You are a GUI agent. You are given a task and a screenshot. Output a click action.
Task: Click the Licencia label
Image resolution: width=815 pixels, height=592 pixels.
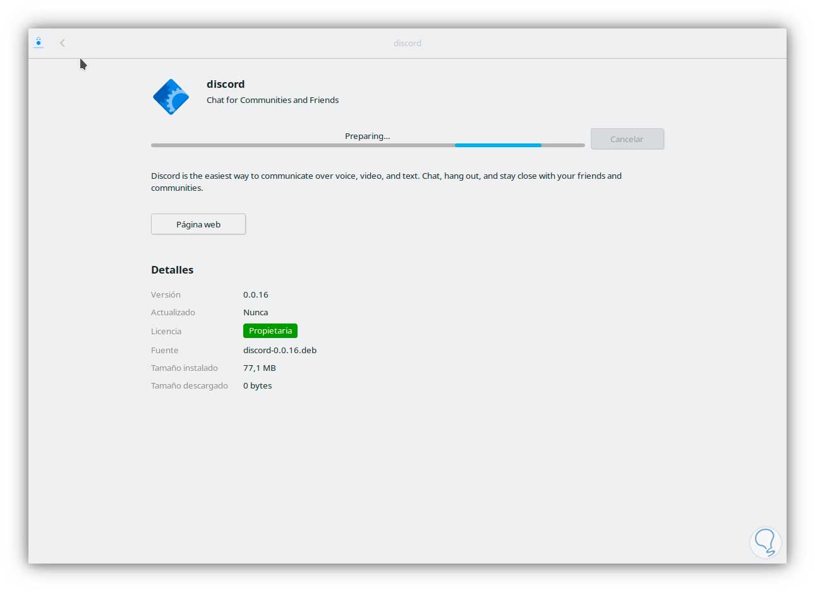click(166, 331)
